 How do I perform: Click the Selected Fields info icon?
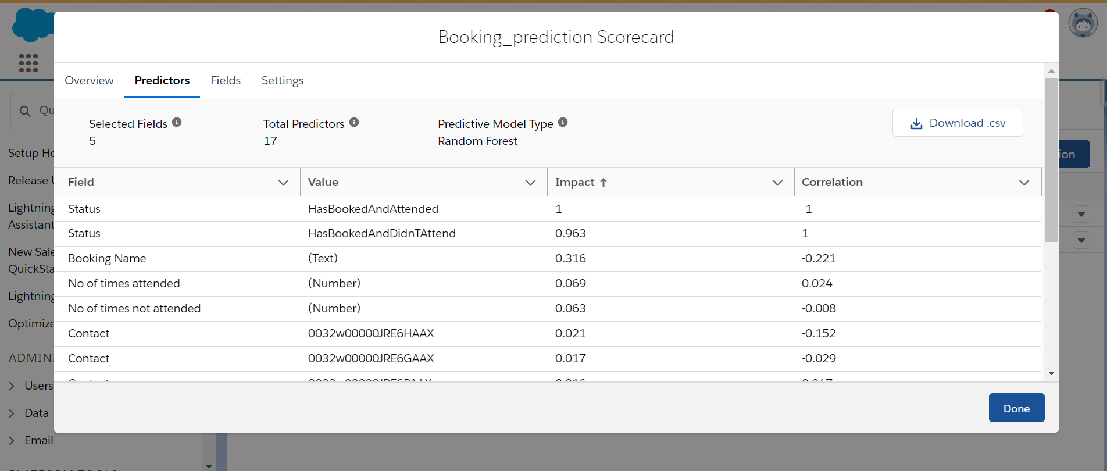177,122
